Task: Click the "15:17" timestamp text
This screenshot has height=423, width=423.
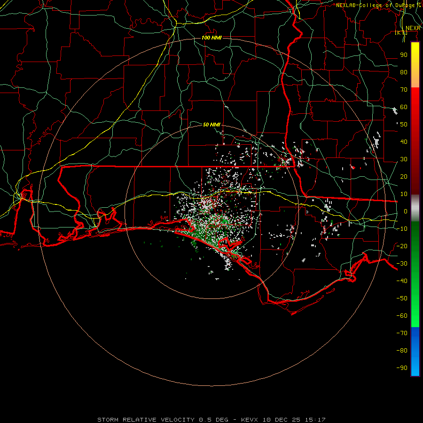Action: tap(315, 420)
